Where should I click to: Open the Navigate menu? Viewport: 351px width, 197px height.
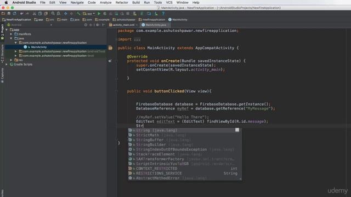pyautogui.click(x=77, y=2)
